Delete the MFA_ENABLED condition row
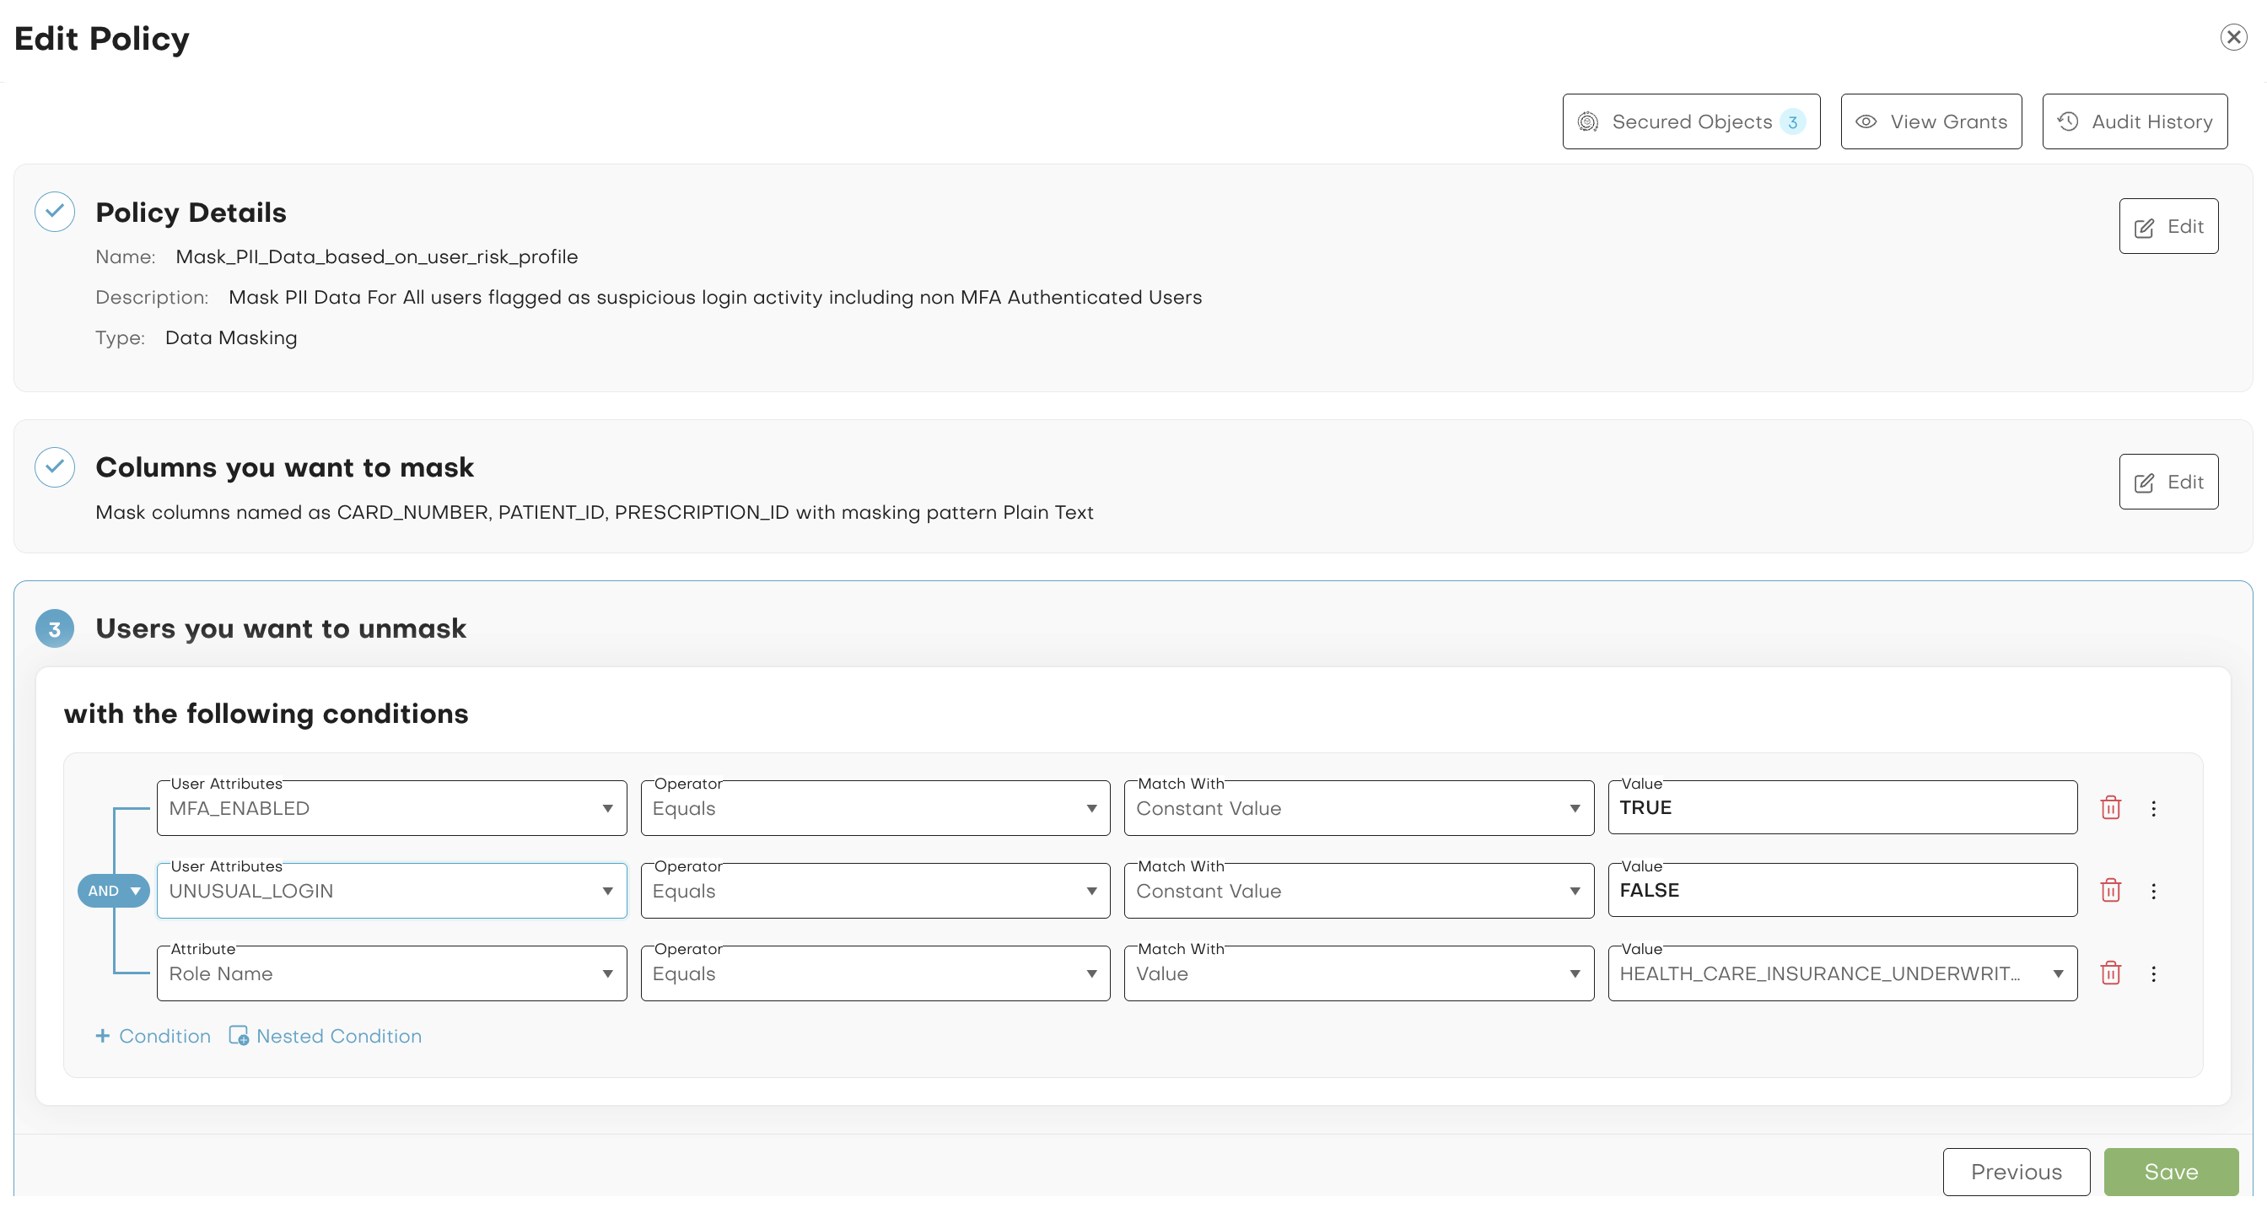The width and height of the screenshot is (2267, 1213). click(x=2109, y=807)
